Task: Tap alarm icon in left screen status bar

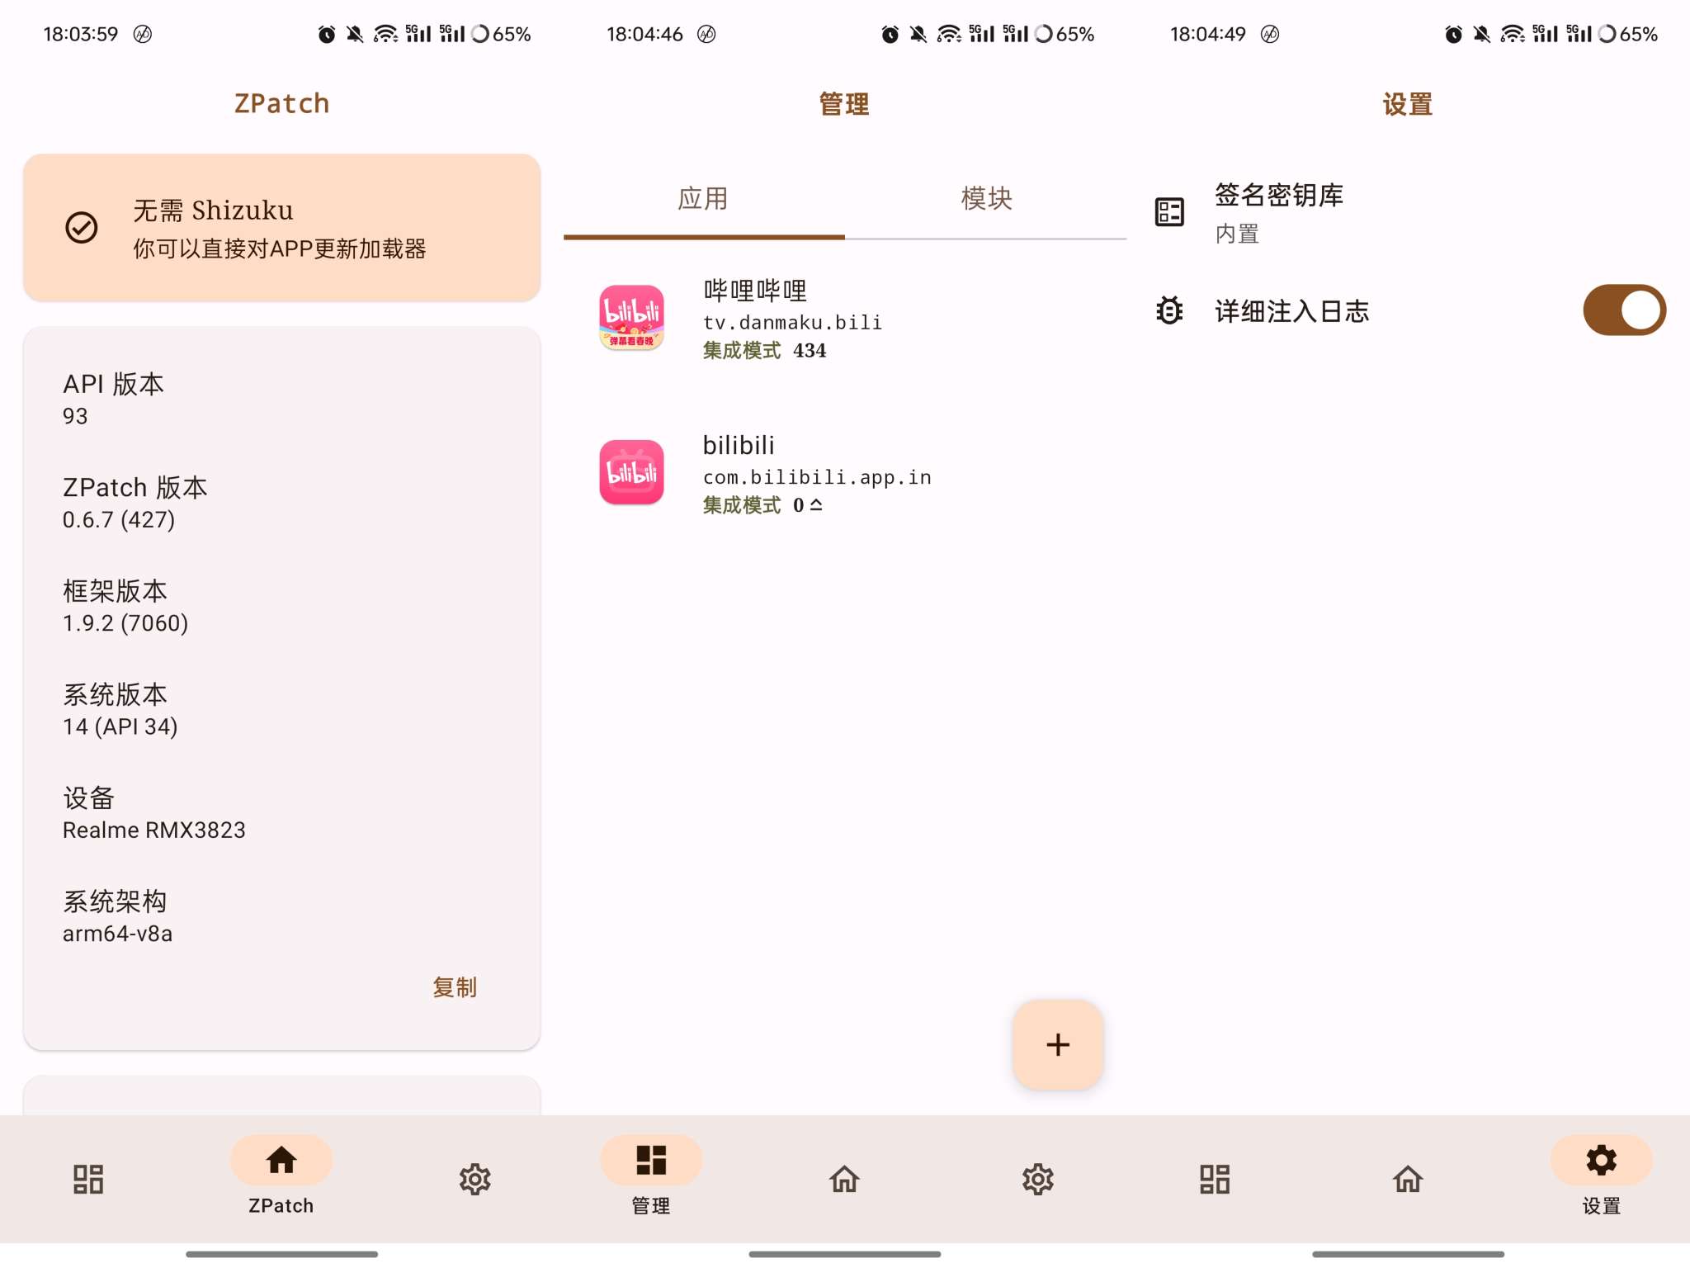Action: (327, 34)
